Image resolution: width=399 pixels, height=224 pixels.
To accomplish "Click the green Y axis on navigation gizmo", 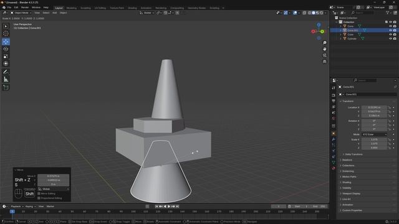I will click(x=322, y=32).
